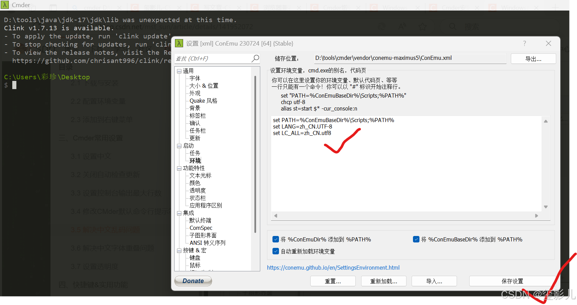Click the question mark help button in dialog

click(524, 43)
